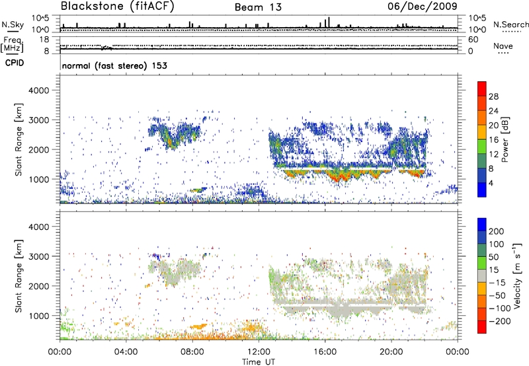
Task: Select the -100 velocity scale label
Action: [x=500, y=309]
